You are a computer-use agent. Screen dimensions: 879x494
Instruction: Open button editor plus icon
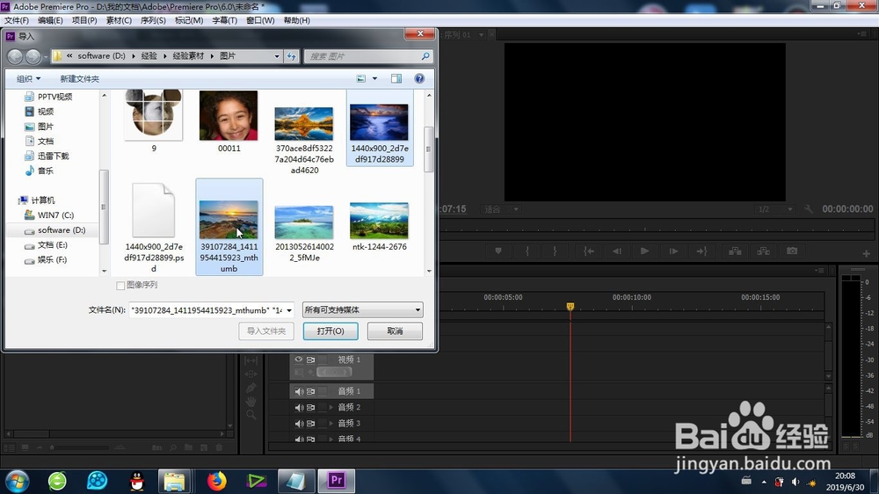pos(866,253)
